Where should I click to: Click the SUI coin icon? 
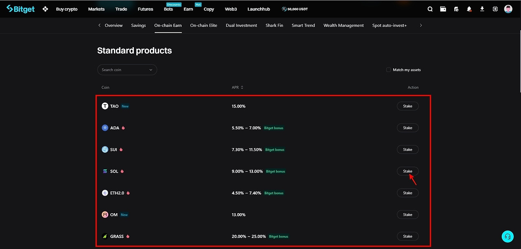105,149
